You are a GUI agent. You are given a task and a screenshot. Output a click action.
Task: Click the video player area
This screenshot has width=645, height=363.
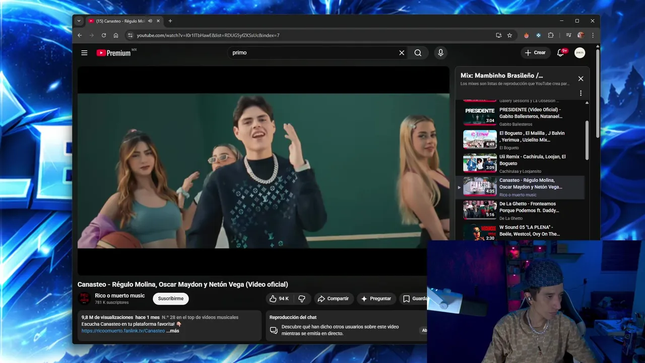(263, 171)
